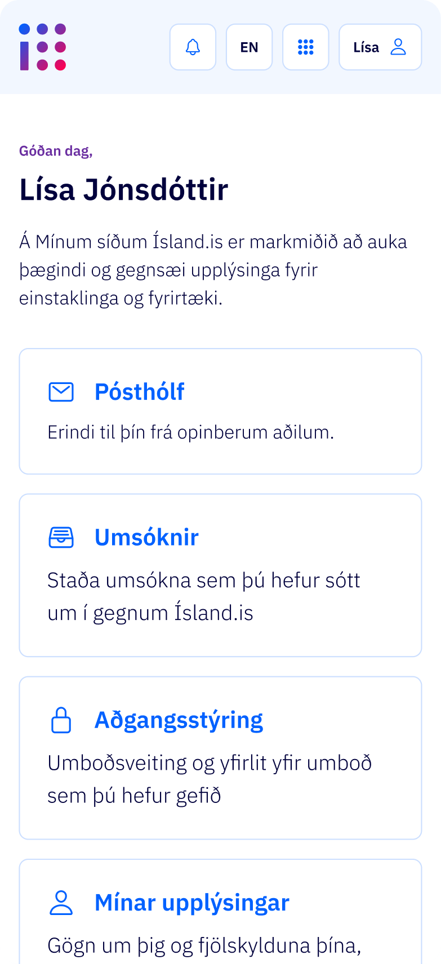The width and height of the screenshot is (441, 964).
Task: Click the person icon beside Mínar upplýsingar
Action: (x=61, y=903)
